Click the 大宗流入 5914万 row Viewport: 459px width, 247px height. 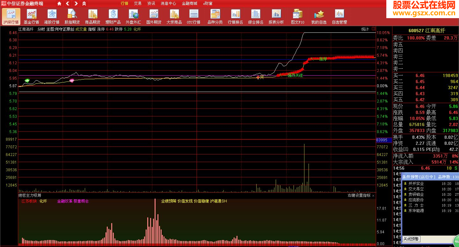[x=426, y=162]
